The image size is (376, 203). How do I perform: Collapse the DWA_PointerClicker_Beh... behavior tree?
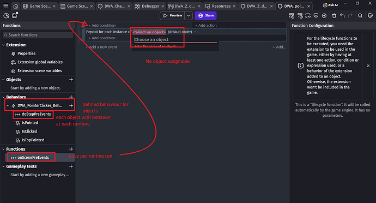8,105
